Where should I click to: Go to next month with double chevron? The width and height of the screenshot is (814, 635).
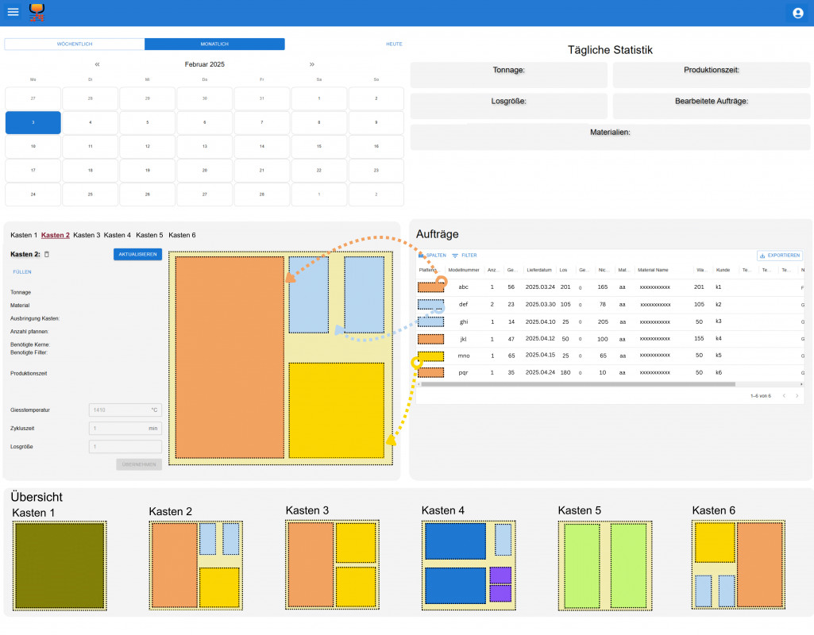pos(312,64)
